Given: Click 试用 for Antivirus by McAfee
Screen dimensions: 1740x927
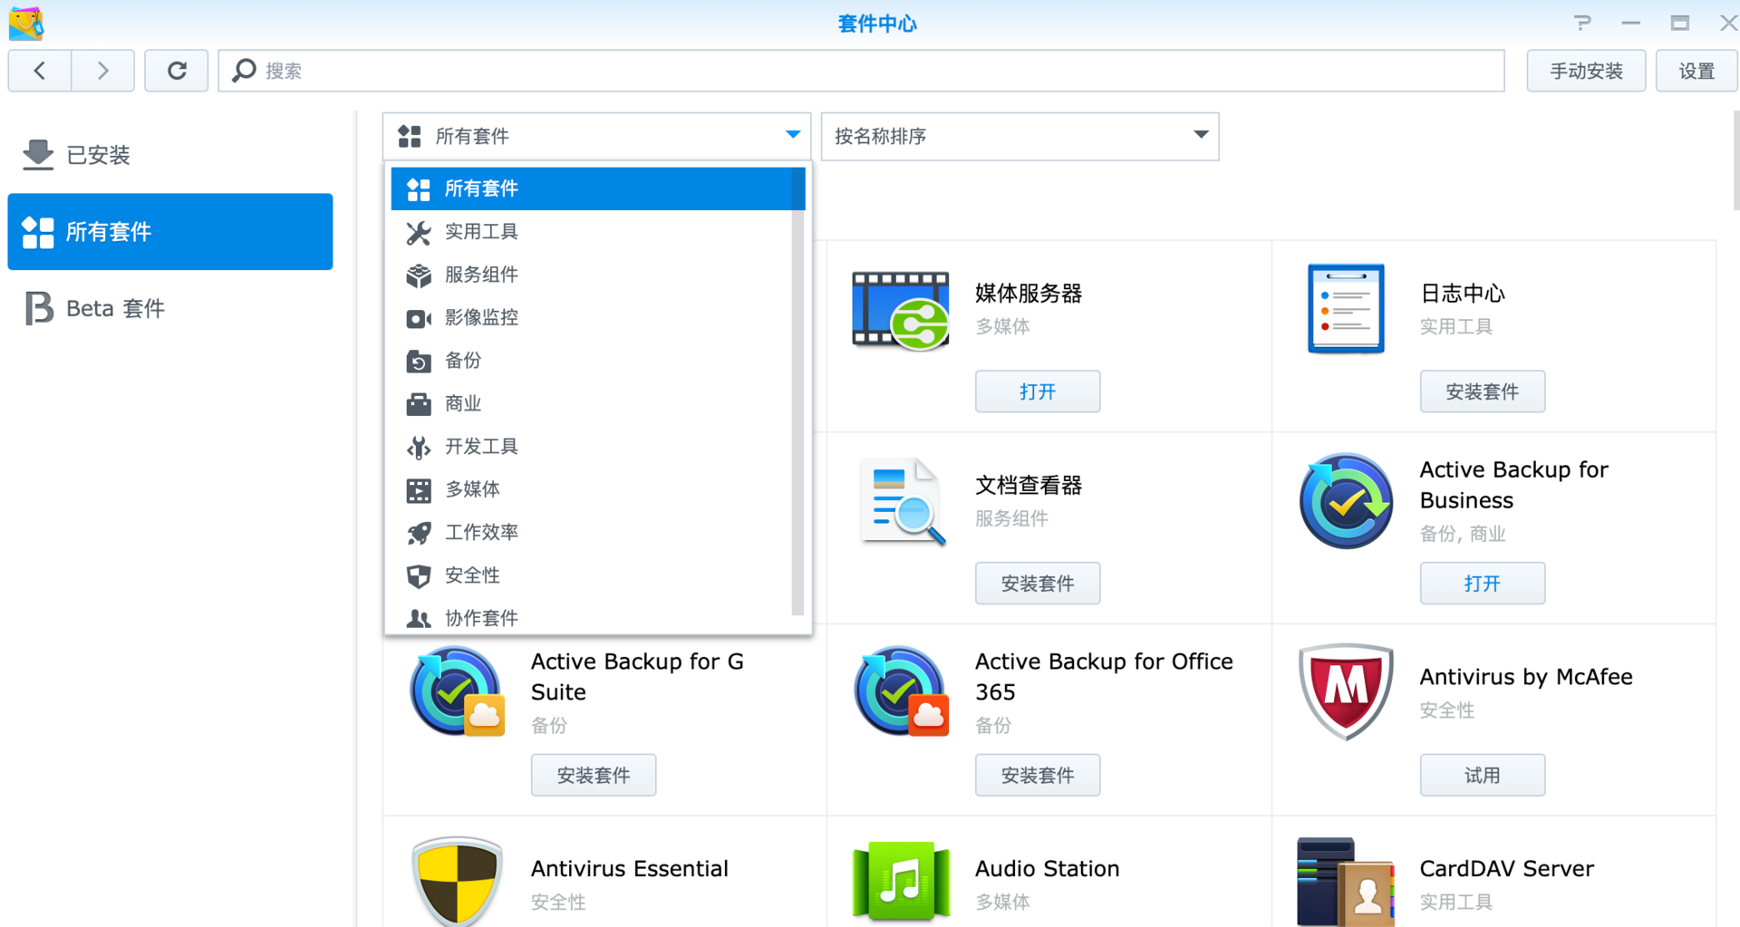Looking at the screenshot, I should tap(1483, 776).
